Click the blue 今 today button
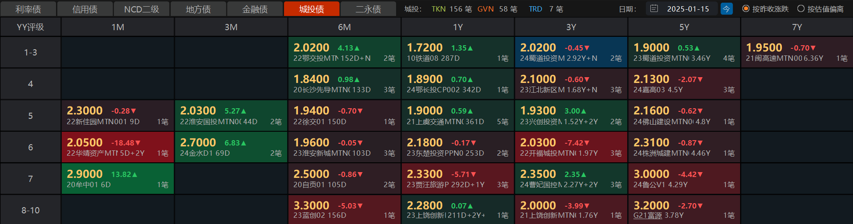This screenshot has width=853, height=224. coord(726,8)
